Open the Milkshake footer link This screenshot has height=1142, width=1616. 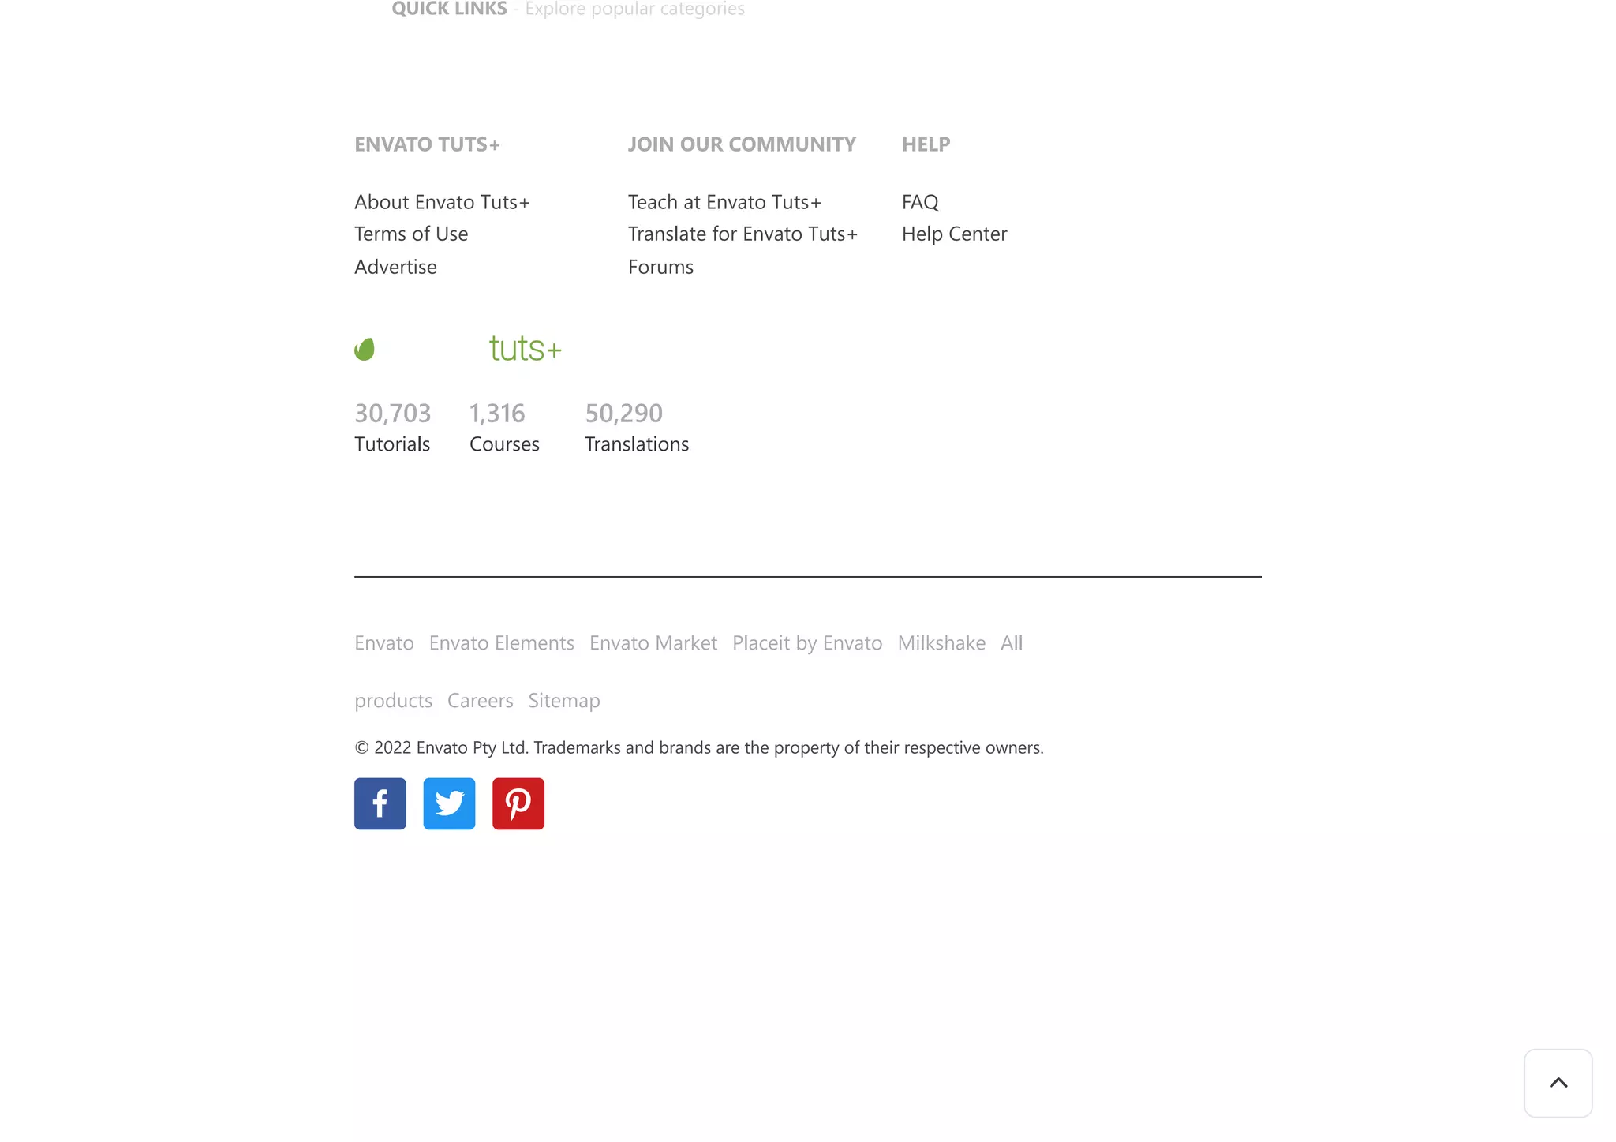941,643
